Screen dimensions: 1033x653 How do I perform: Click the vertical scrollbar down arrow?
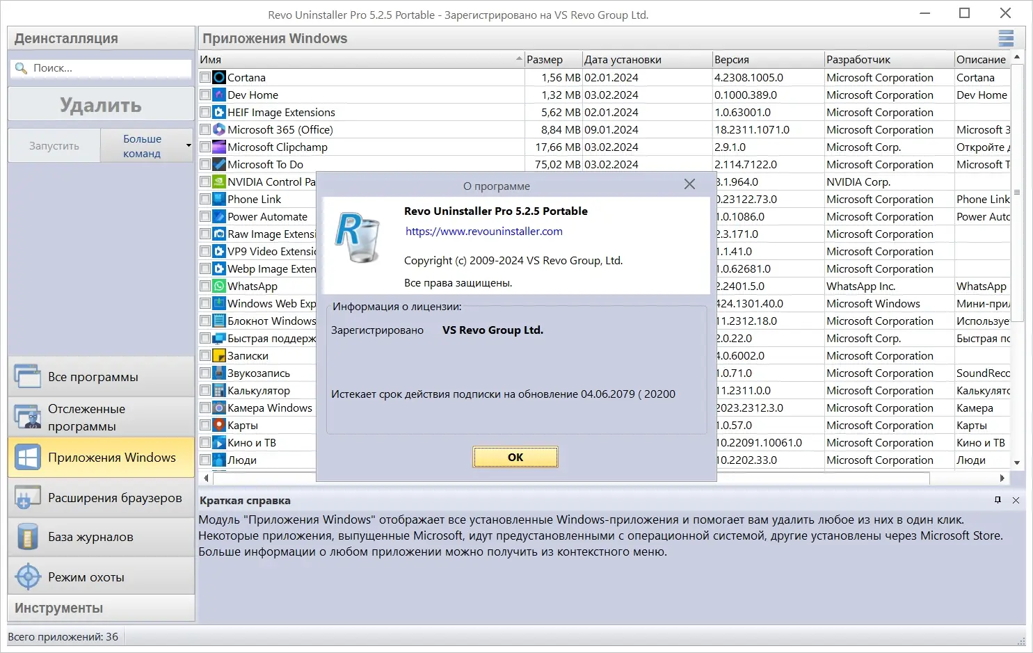(1017, 462)
